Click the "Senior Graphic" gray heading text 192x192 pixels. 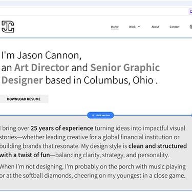click(x=125, y=68)
